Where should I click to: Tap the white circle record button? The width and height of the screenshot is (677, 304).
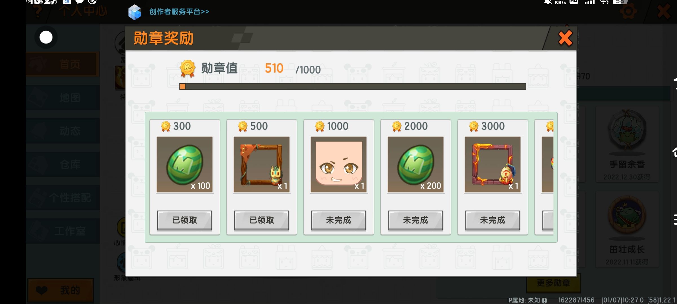point(46,37)
